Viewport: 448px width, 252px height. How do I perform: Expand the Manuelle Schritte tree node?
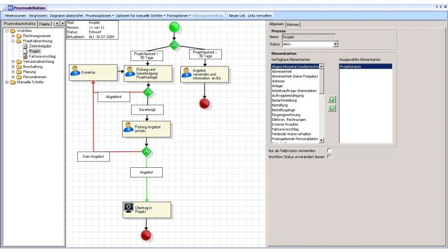[x=7, y=82]
